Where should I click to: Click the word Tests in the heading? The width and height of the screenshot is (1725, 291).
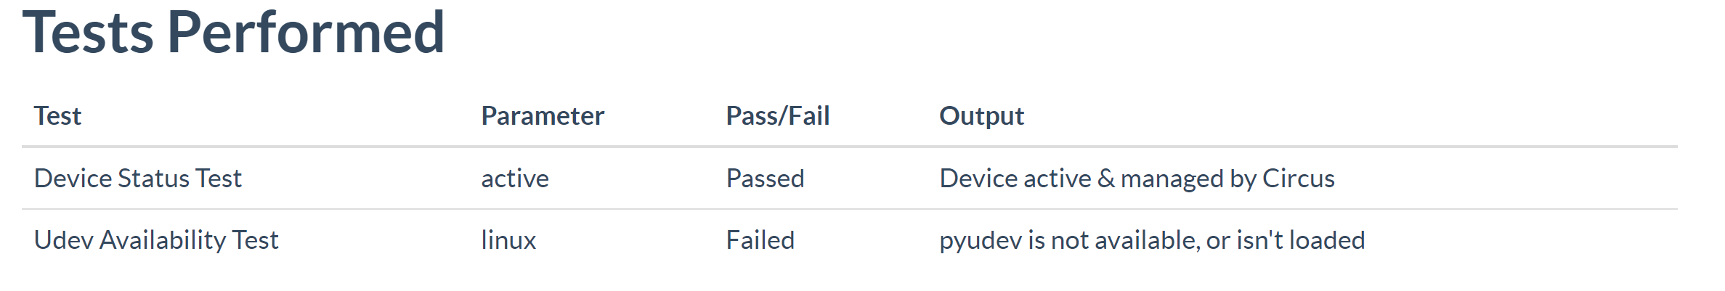[x=88, y=33]
